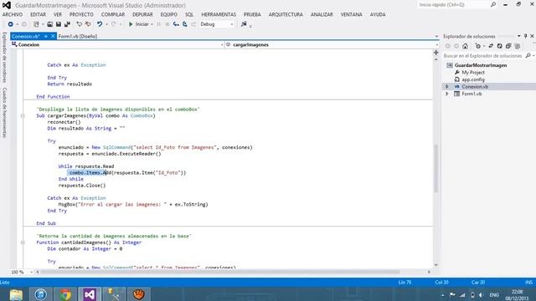This screenshot has width=536, height=301.
Task: Click the Solution Explorer search field
Action: (483, 56)
